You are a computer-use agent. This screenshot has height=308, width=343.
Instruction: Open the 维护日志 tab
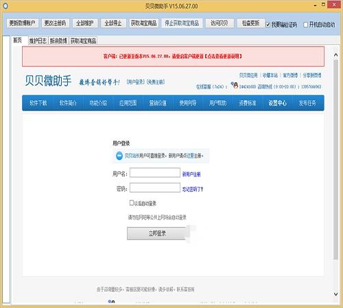click(38, 40)
